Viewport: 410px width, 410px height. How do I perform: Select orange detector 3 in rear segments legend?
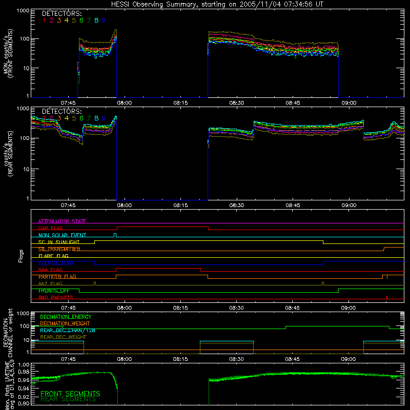point(59,118)
